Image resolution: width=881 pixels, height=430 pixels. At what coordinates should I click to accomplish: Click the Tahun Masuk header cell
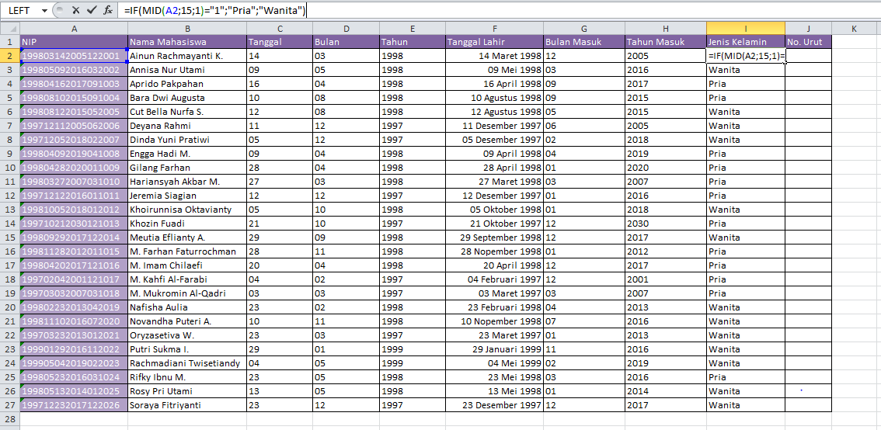click(x=666, y=42)
